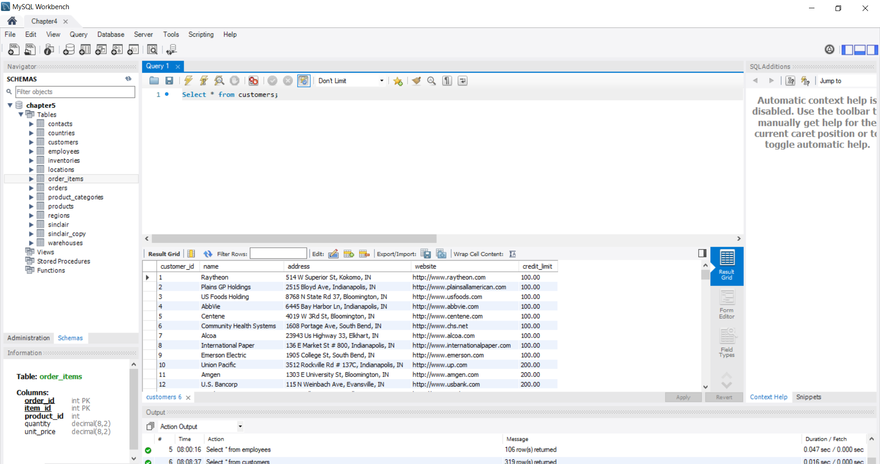The height and width of the screenshot is (464, 880).
Task: Expand the products table node
Action: click(x=31, y=206)
